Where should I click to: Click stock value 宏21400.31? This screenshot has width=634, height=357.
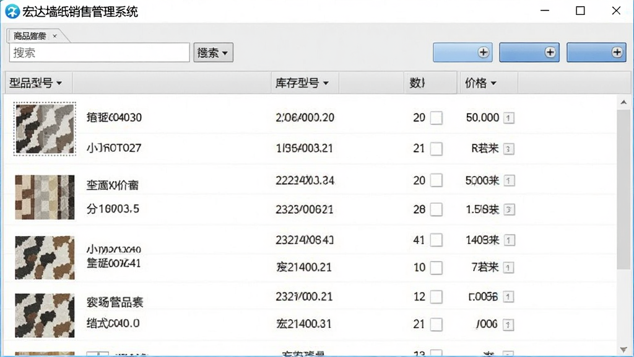tap(304, 324)
